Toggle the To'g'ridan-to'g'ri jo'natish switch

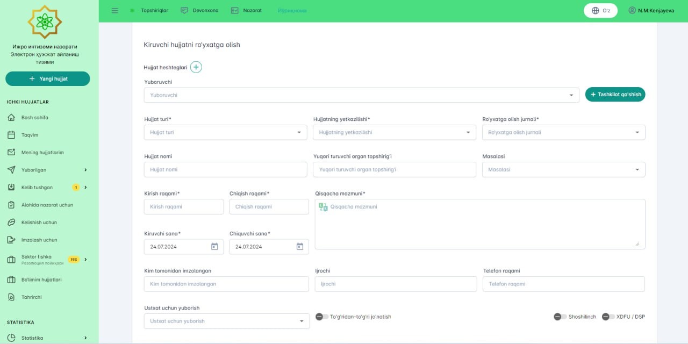322,317
